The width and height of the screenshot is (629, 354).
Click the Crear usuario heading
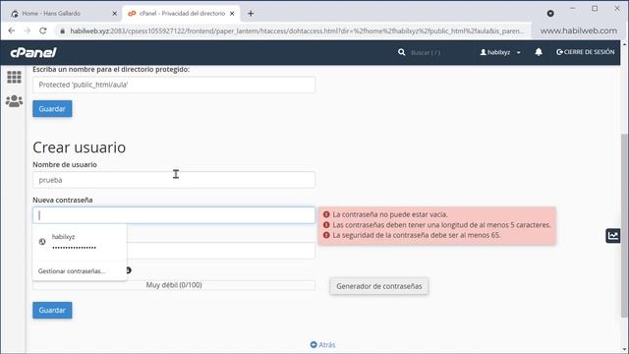coord(79,147)
